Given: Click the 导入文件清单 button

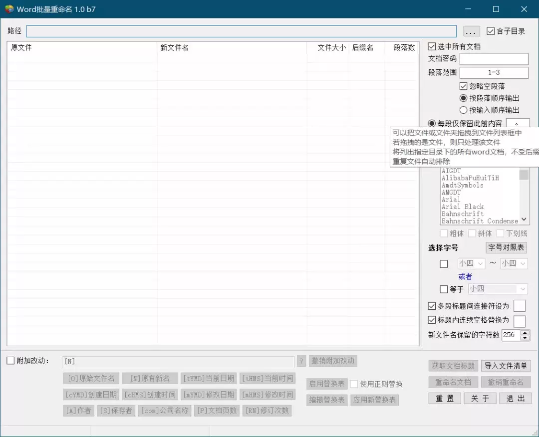Looking at the screenshot, I should click(x=506, y=366).
